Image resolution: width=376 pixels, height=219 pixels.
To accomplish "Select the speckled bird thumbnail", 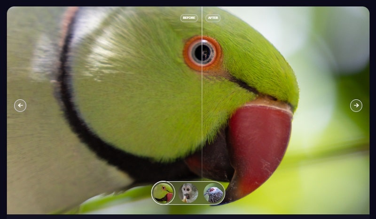I will coord(213,193).
